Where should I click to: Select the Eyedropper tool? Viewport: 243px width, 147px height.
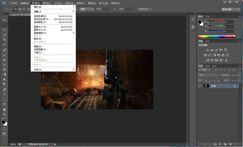point(4,45)
